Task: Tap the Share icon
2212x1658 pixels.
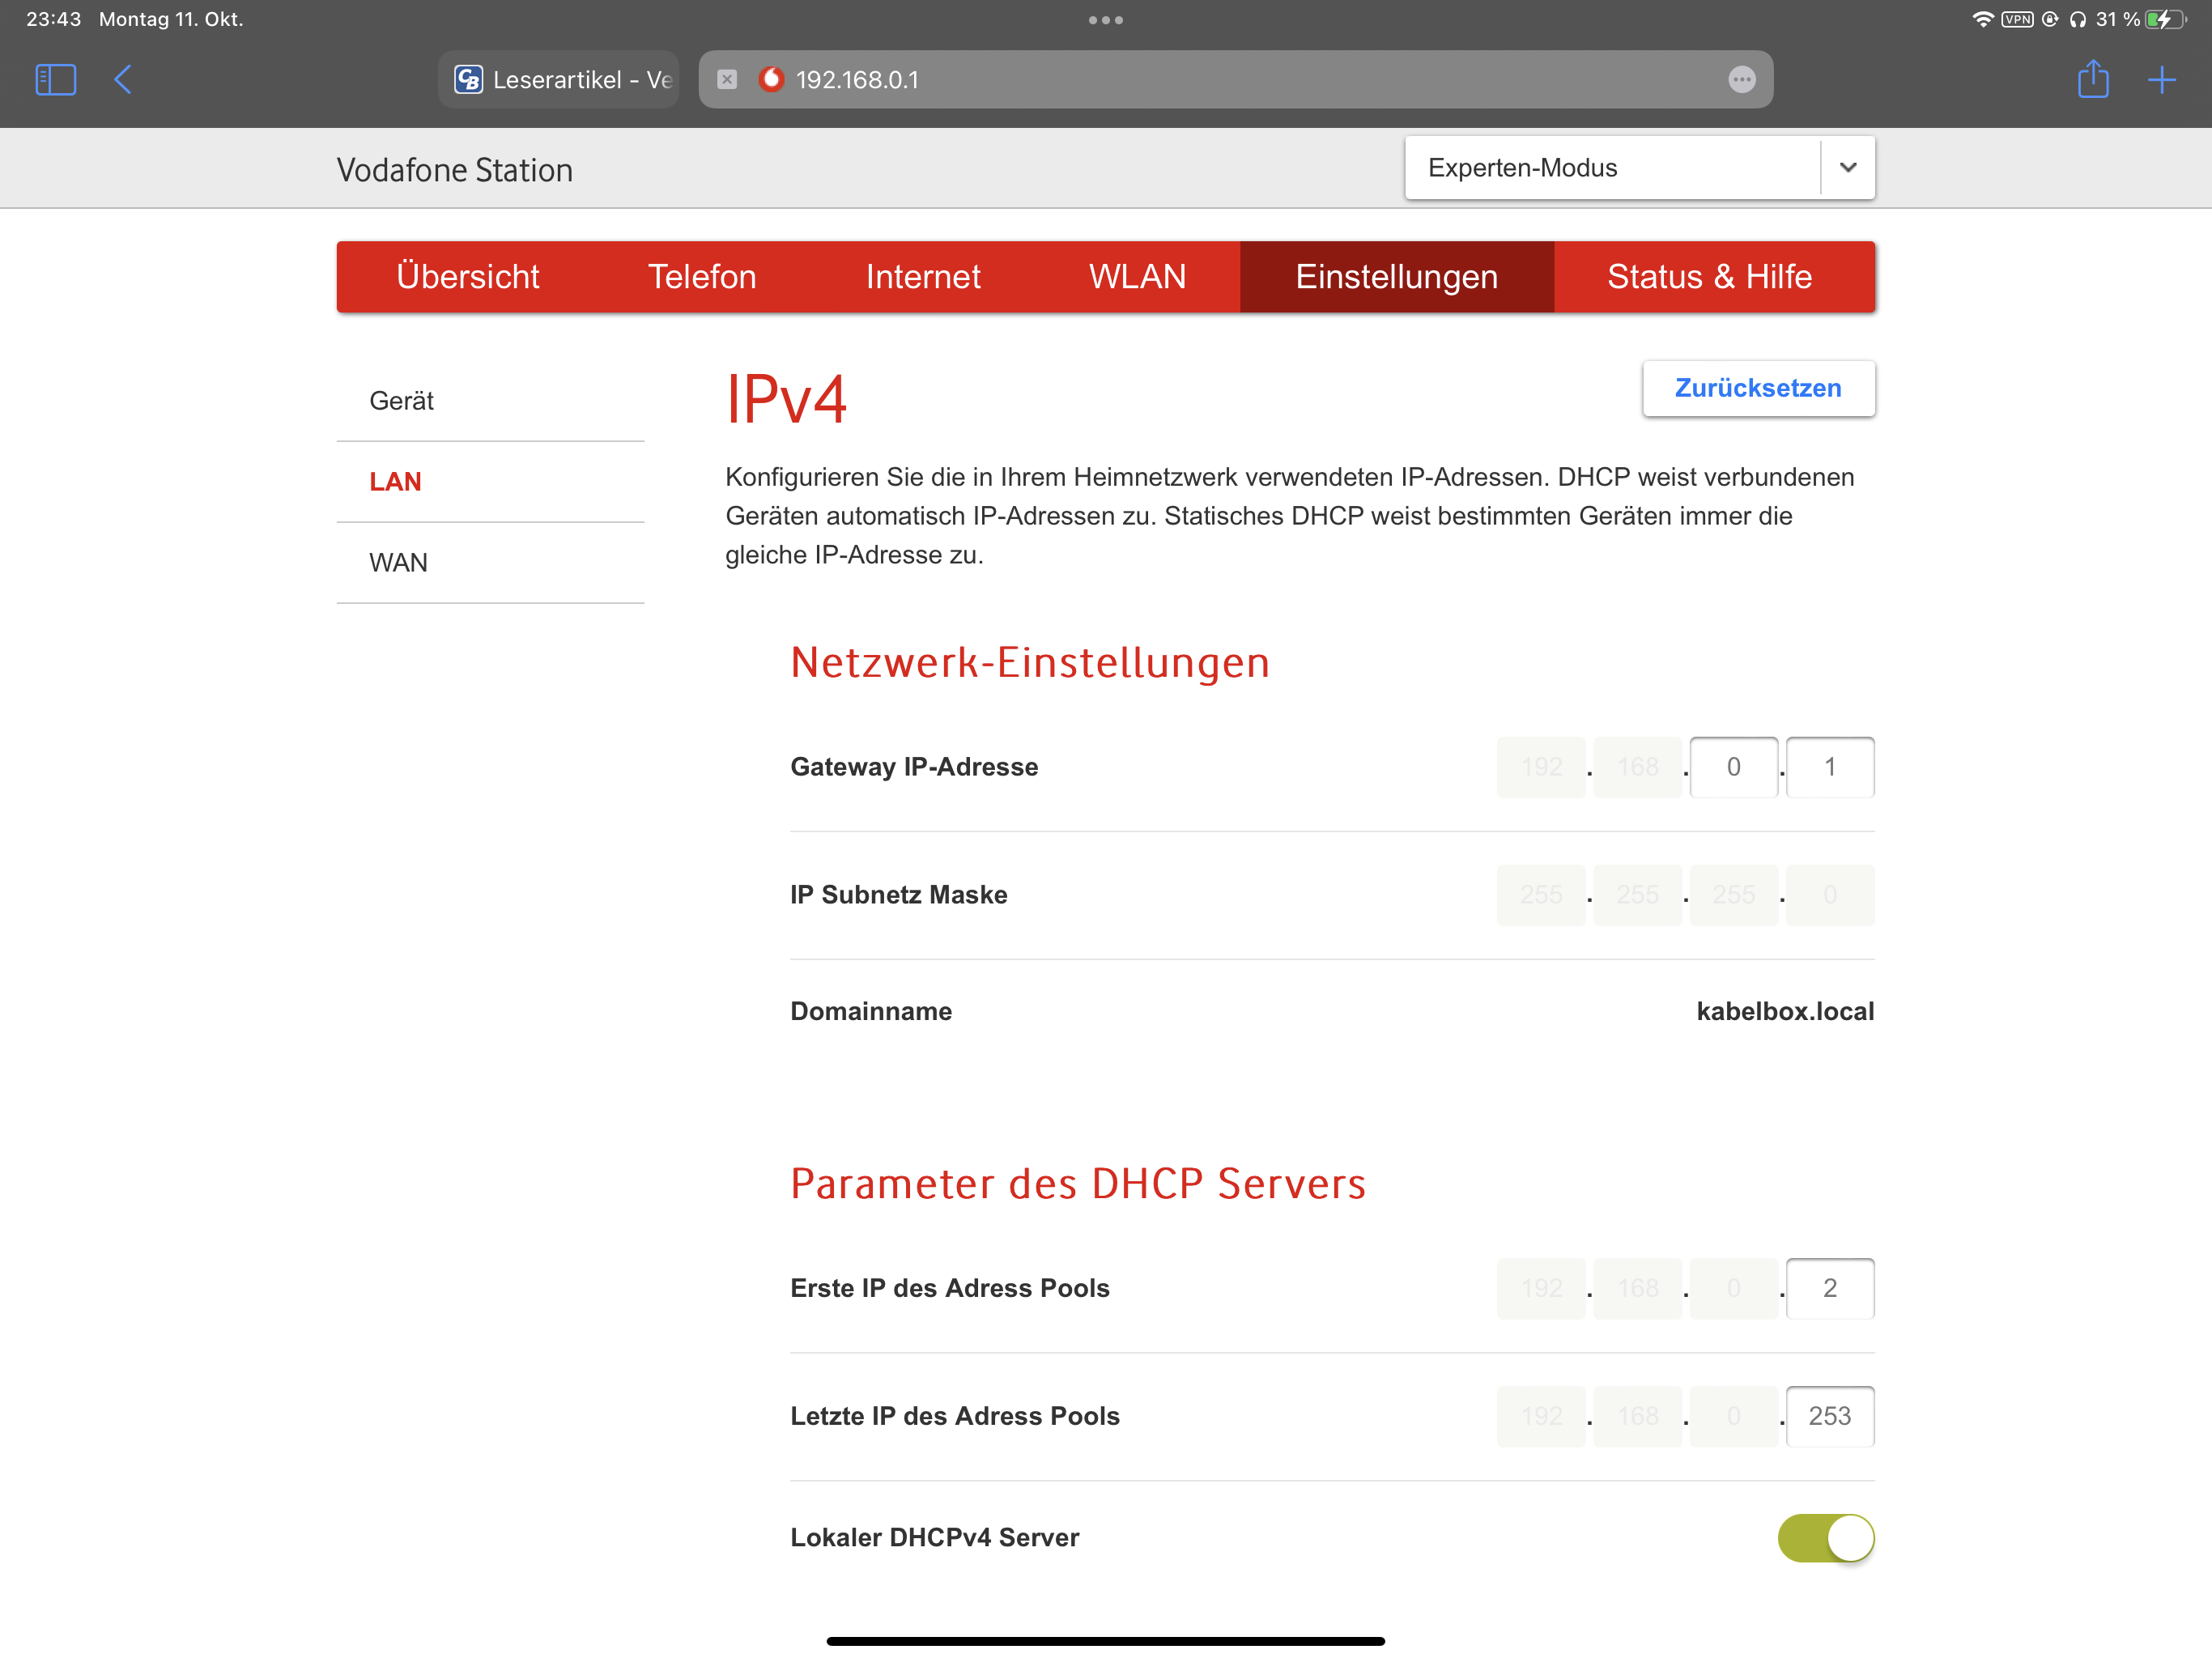Action: 2092,80
